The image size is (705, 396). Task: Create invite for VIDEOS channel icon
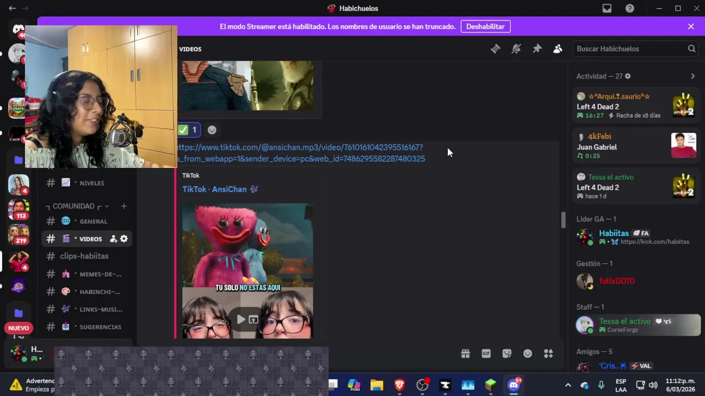[113, 239]
